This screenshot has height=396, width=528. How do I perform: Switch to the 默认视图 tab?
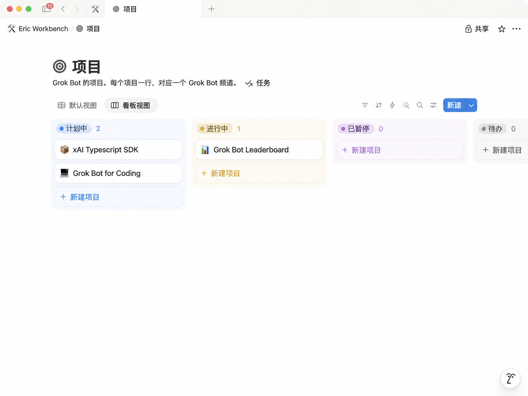(x=77, y=105)
